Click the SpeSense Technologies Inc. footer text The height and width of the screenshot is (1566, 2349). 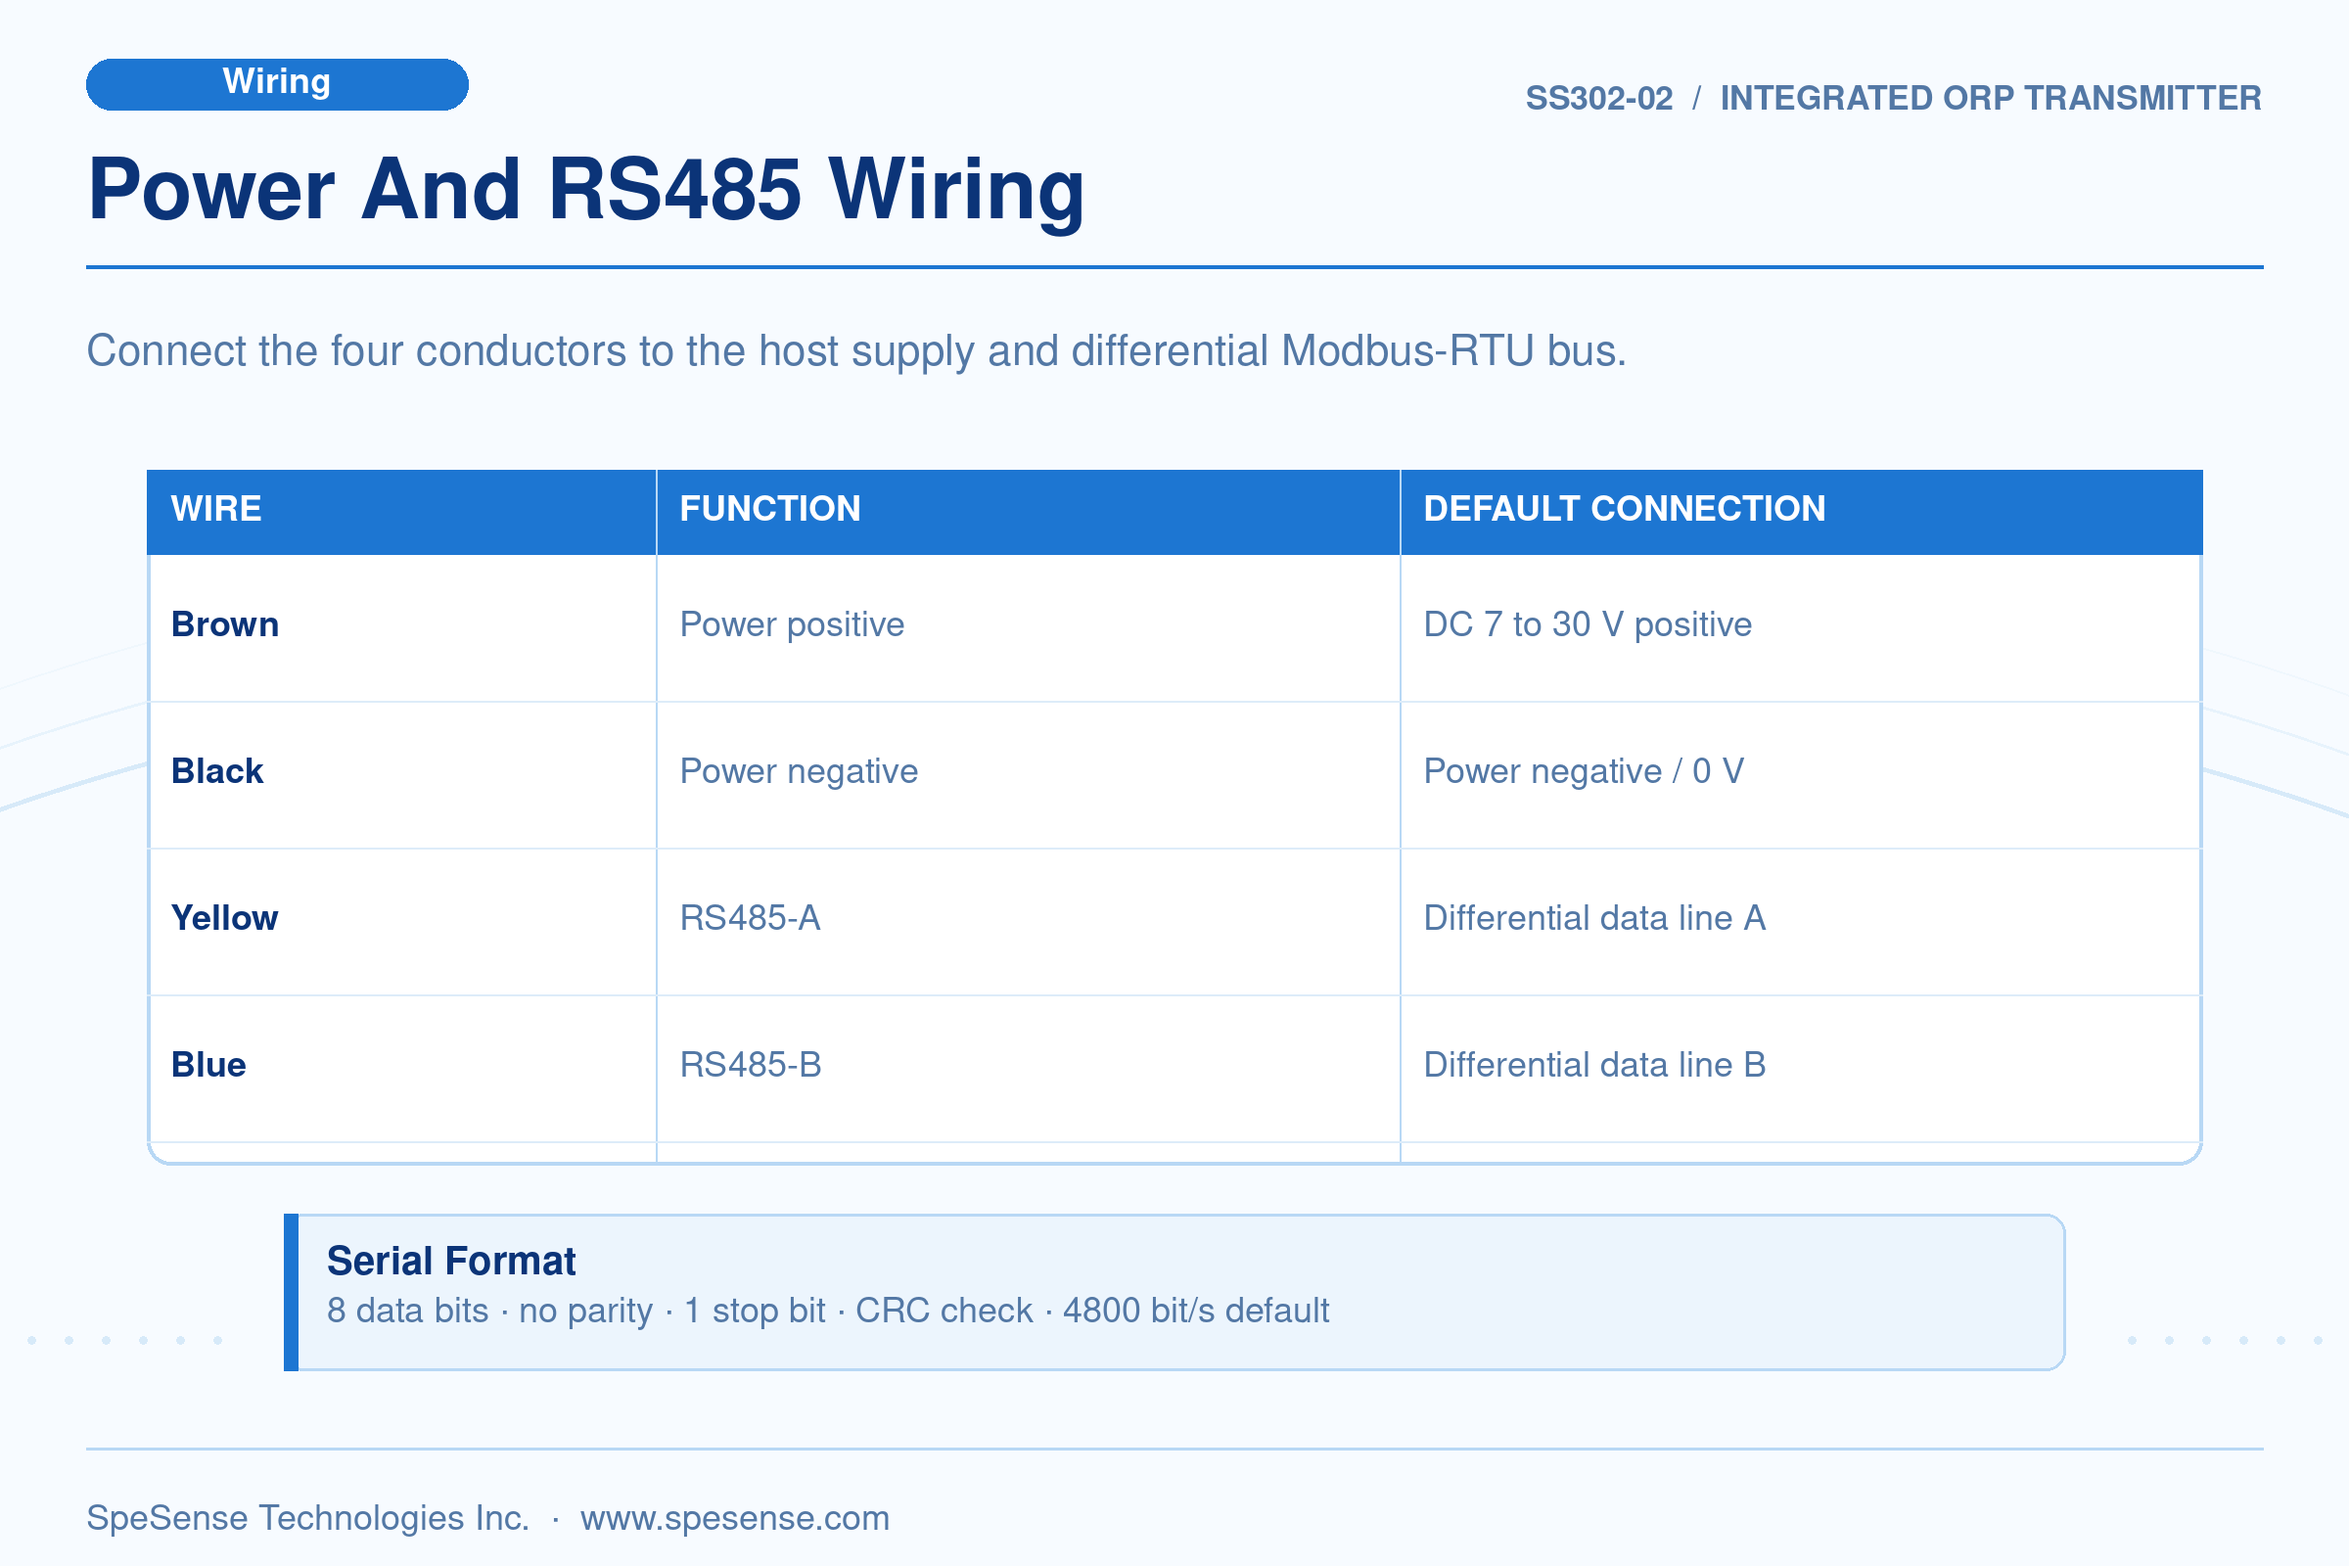(x=307, y=1517)
